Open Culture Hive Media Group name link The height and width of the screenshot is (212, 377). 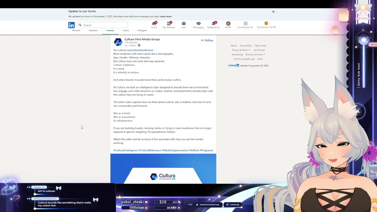[x=142, y=39]
